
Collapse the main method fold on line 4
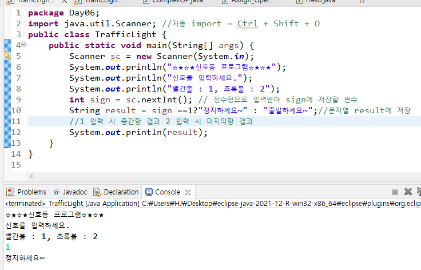coord(24,45)
